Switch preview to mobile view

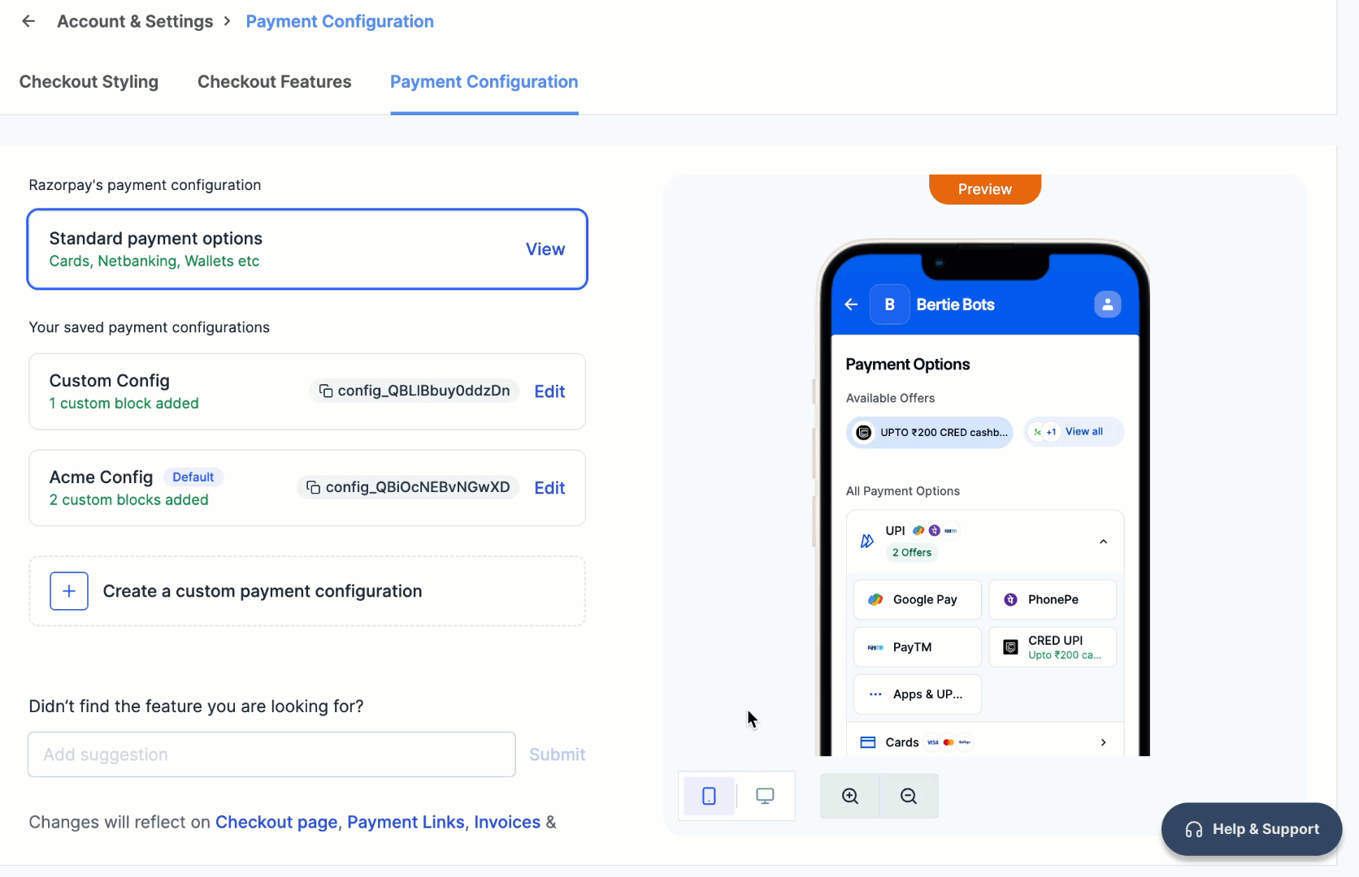[x=709, y=796]
